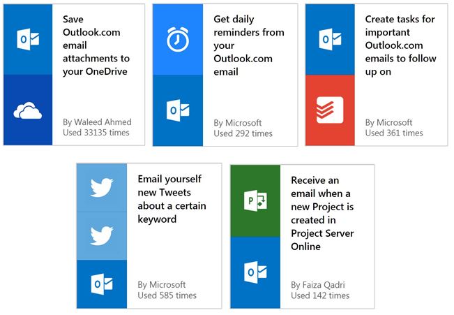Click Outlook icon on Create tasks card
This screenshot has height=315, width=454.
coord(330,39)
